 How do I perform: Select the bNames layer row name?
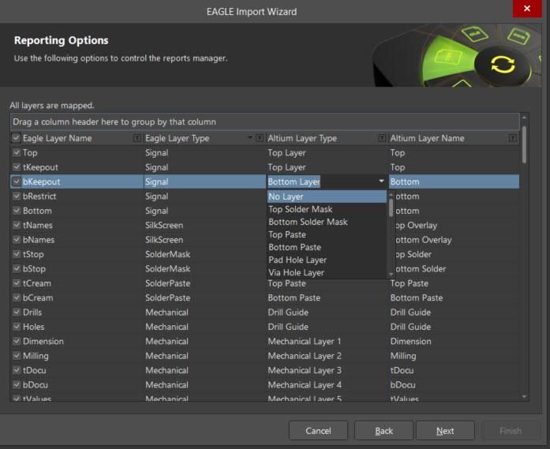[39, 240]
